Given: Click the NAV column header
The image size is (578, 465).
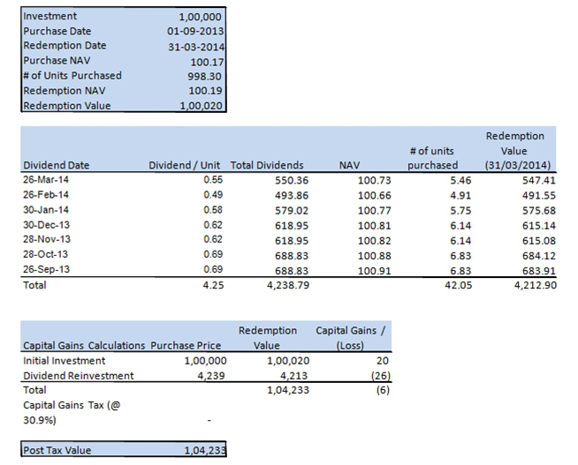Looking at the screenshot, I should (349, 165).
